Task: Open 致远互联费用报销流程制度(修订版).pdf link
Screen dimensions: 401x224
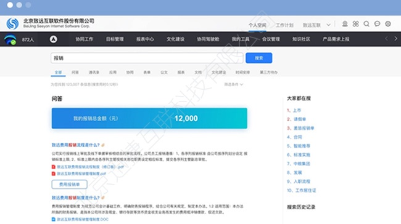Action: pos(90,167)
